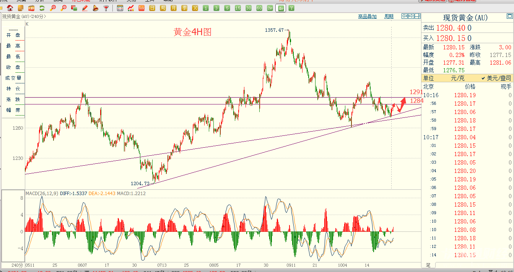514x272 pixels.
Task: Select the quarterly 季 period
Action: pyautogui.click(x=184, y=8)
